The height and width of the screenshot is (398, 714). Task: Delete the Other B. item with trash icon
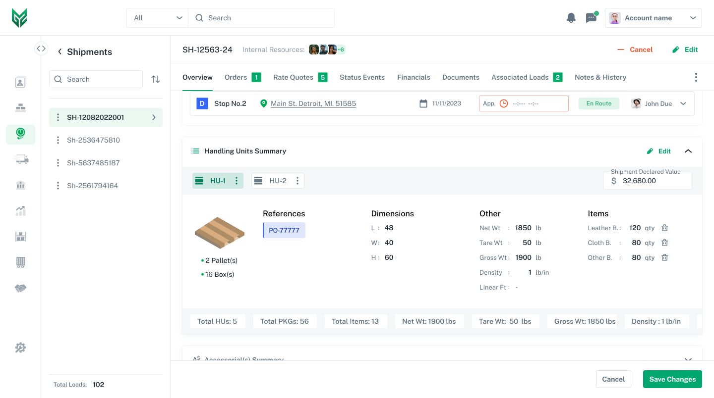click(x=665, y=257)
